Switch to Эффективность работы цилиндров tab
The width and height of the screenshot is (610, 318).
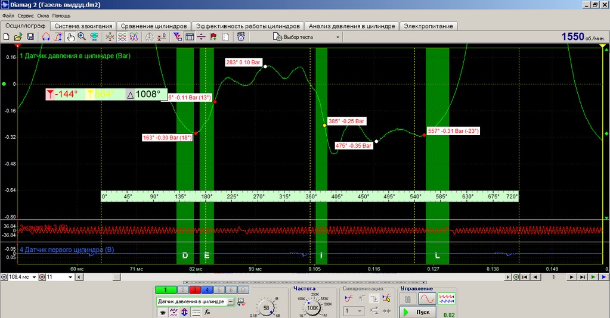248,26
